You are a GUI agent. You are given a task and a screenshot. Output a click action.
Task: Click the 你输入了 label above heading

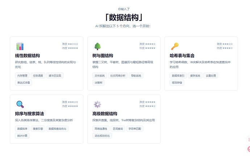124,9
